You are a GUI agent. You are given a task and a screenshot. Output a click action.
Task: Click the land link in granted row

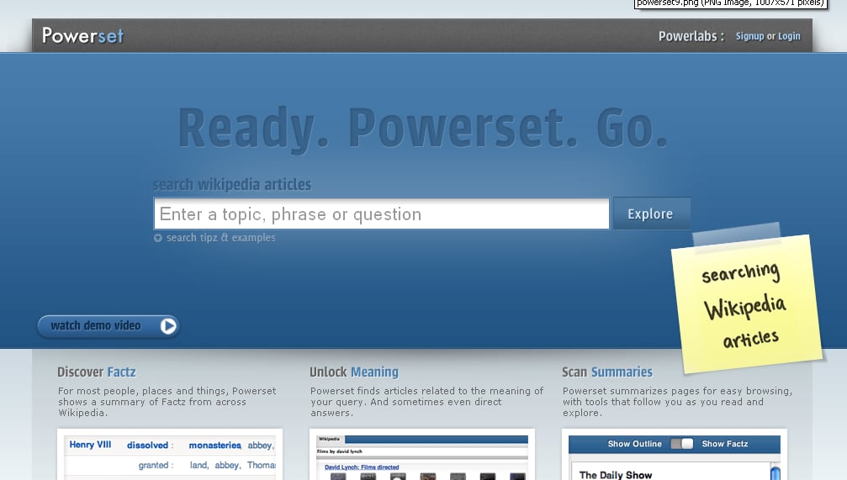pyautogui.click(x=199, y=465)
